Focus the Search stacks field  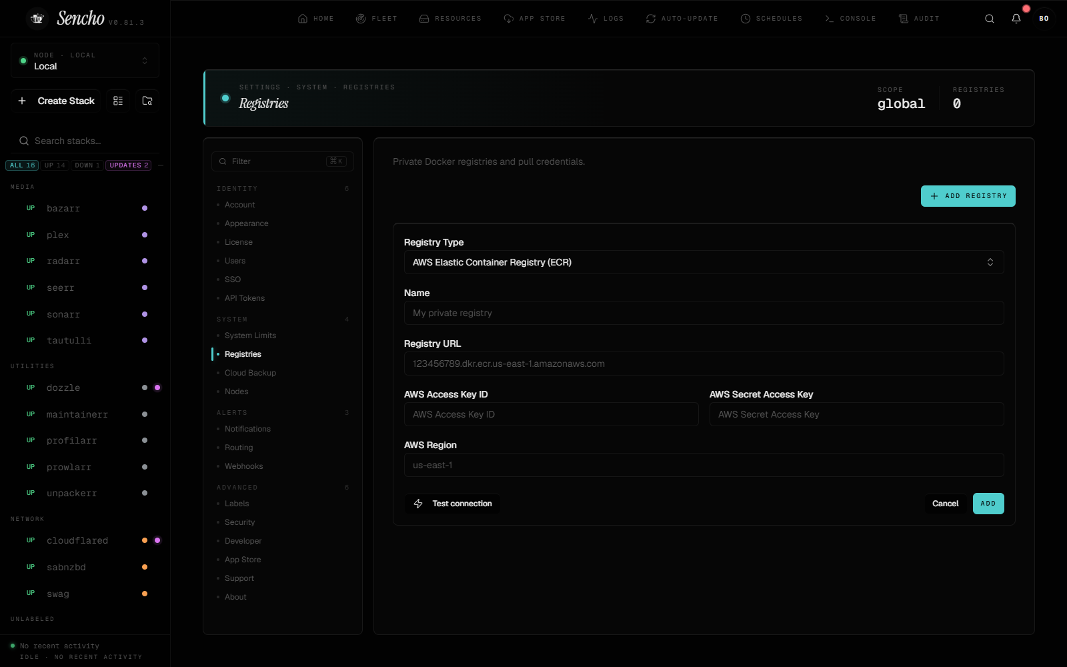pos(85,141)
